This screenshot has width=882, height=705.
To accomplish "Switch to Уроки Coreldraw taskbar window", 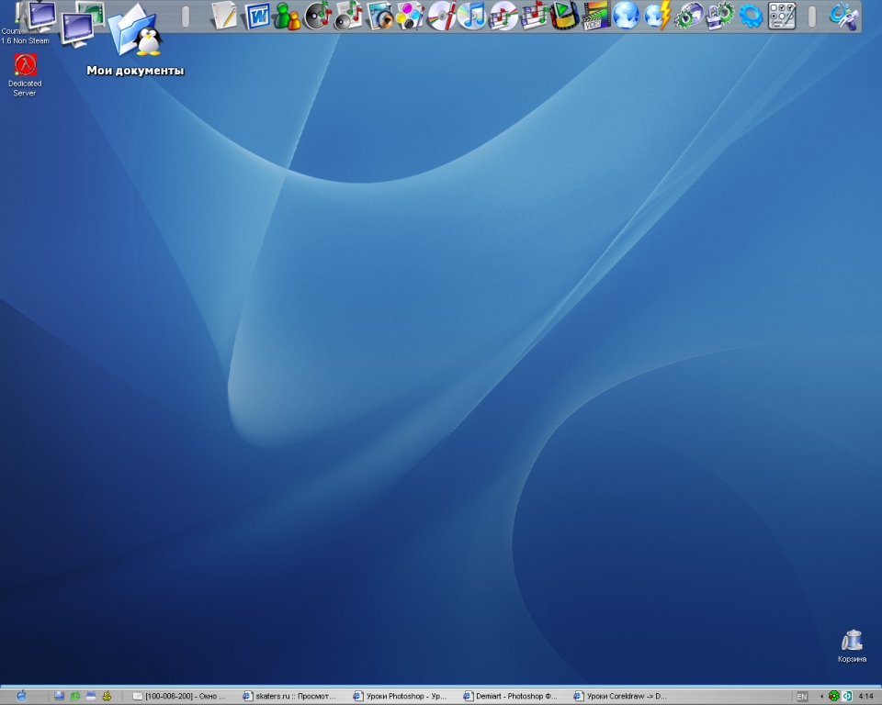I will (x=621, y=697).
